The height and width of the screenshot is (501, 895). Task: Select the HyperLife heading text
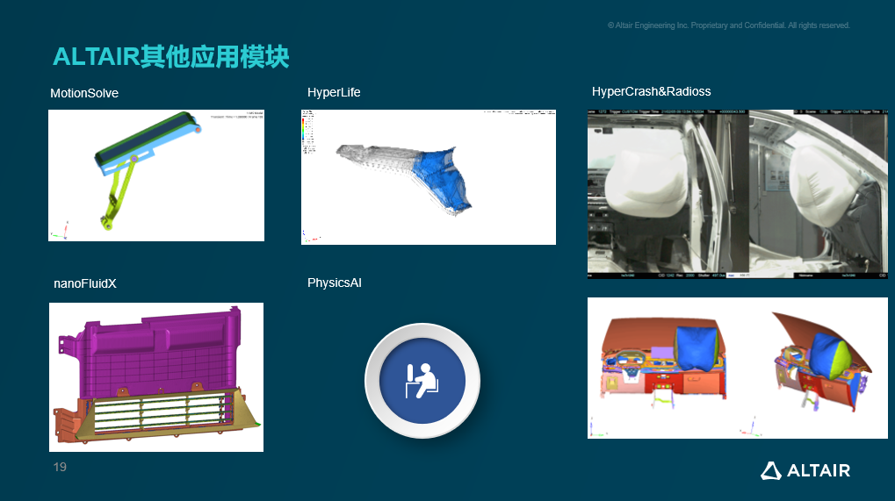(334, 92)
